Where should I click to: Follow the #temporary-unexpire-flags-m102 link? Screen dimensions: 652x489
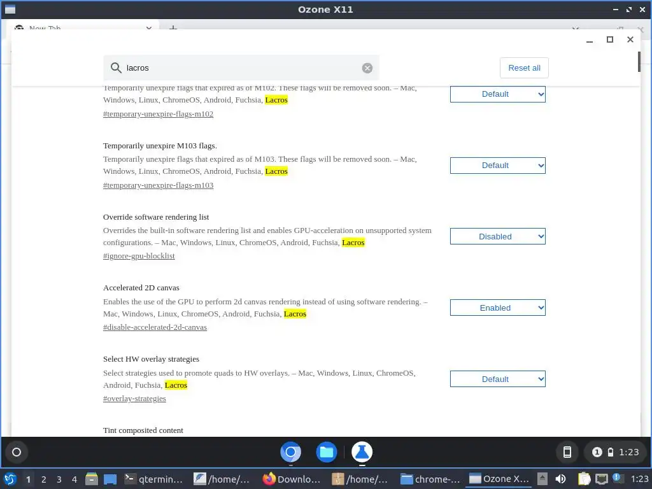(x=158, y=114)
